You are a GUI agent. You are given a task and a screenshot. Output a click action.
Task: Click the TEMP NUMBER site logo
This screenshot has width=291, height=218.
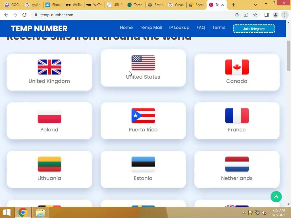pyautogui.click(x=39, y=28)
